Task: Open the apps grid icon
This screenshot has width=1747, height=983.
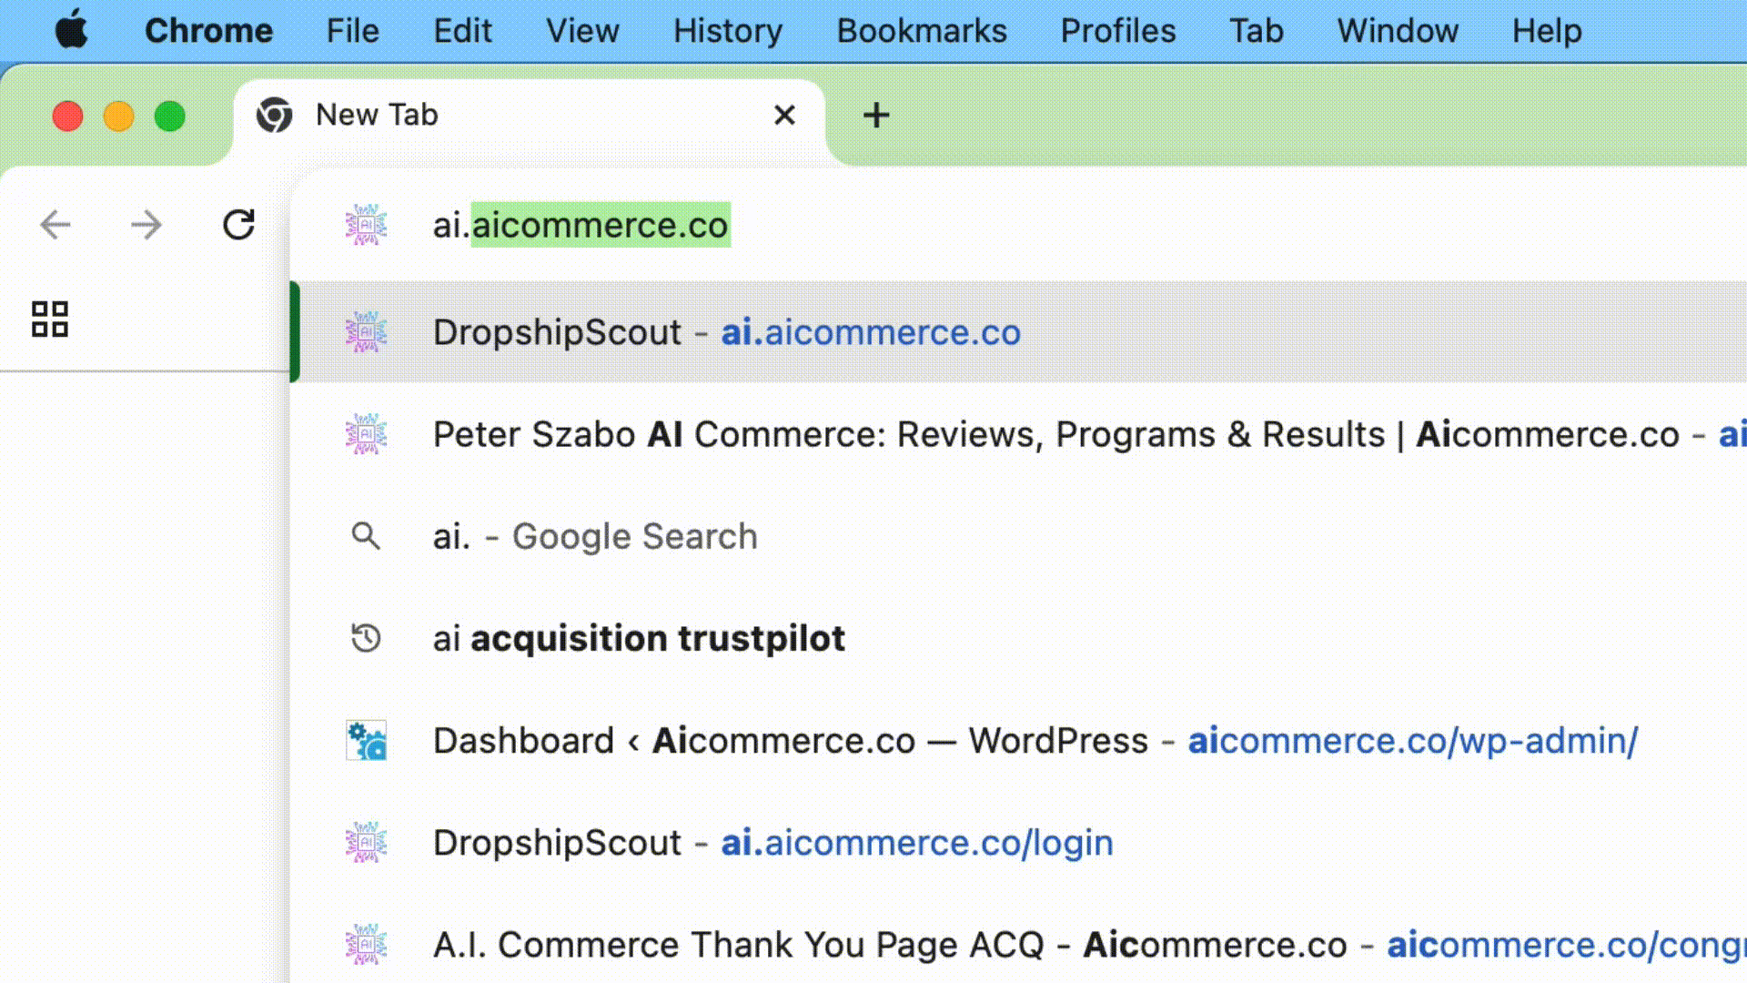Action: pos(50,319)
